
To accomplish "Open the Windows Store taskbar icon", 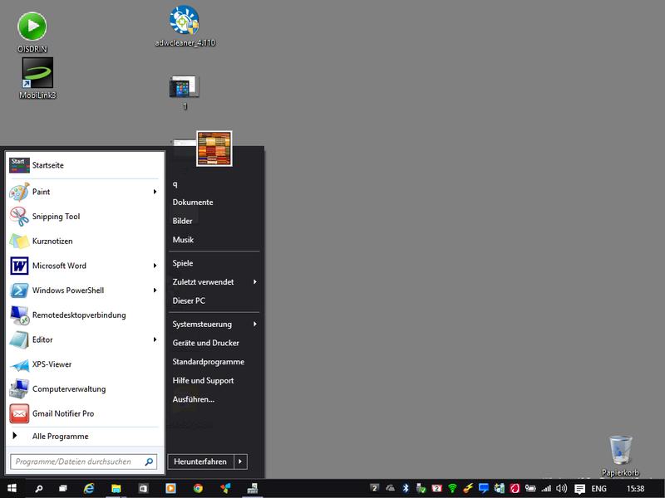I will (x=143, y=488).
